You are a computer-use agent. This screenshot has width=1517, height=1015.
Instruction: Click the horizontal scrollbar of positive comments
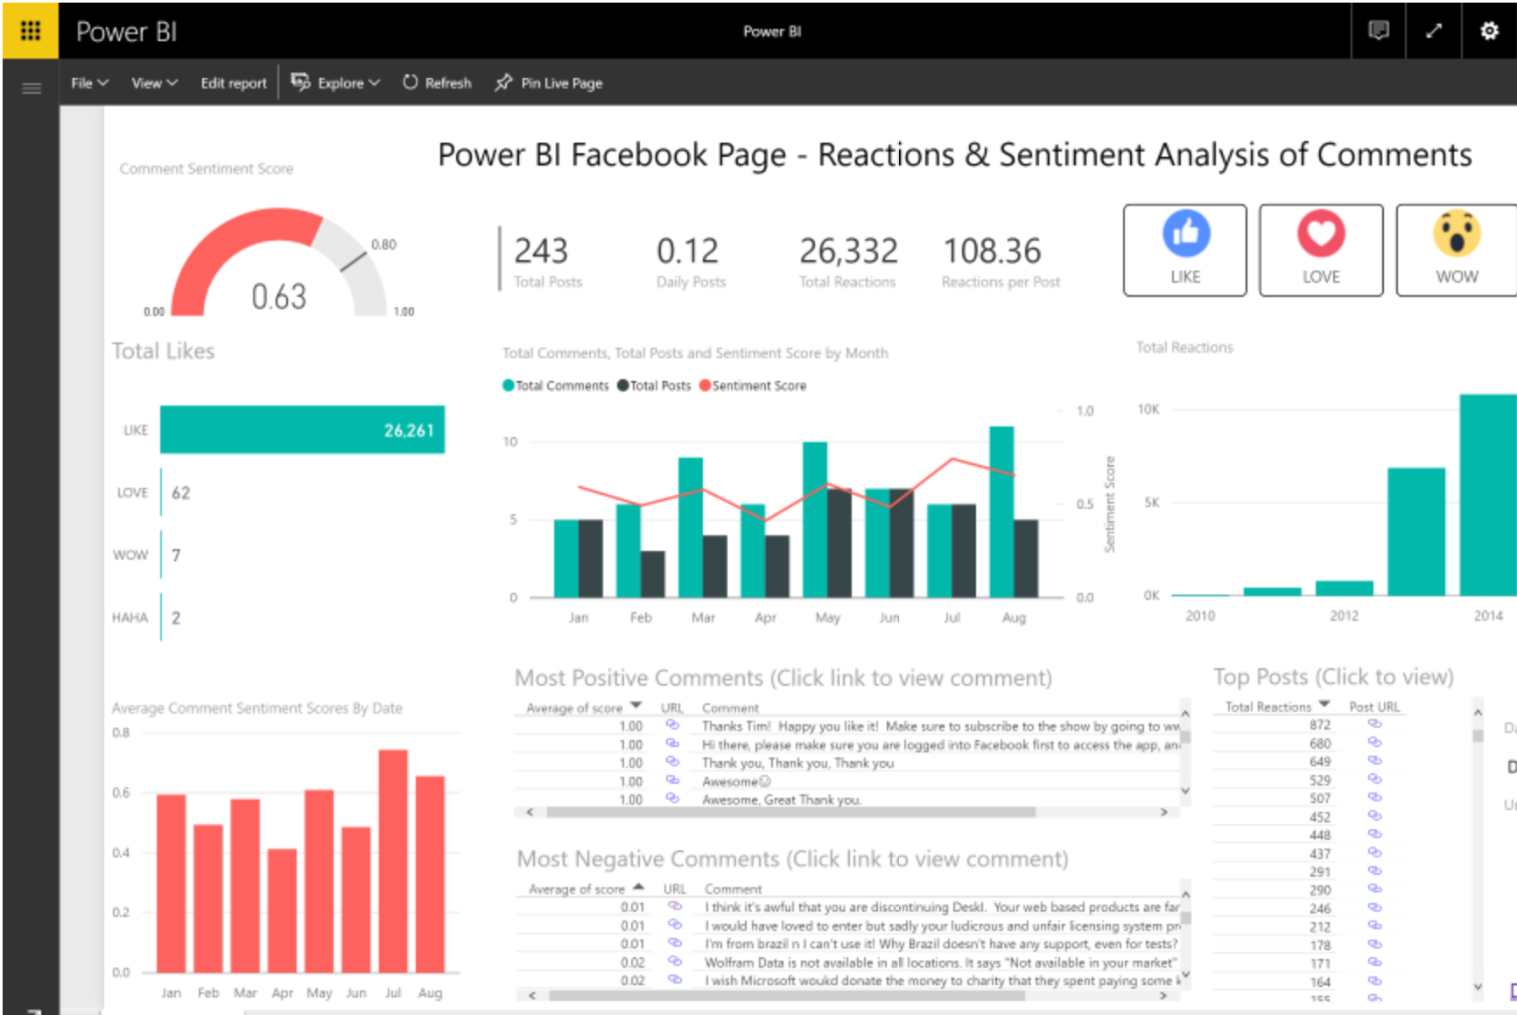coord(791,813)
